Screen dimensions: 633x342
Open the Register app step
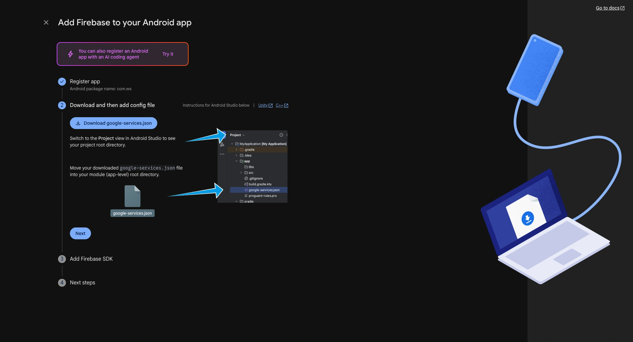85,81
